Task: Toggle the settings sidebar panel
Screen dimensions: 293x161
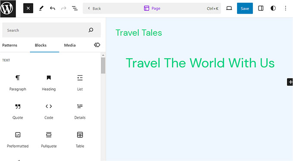Action: coord(261,8)
